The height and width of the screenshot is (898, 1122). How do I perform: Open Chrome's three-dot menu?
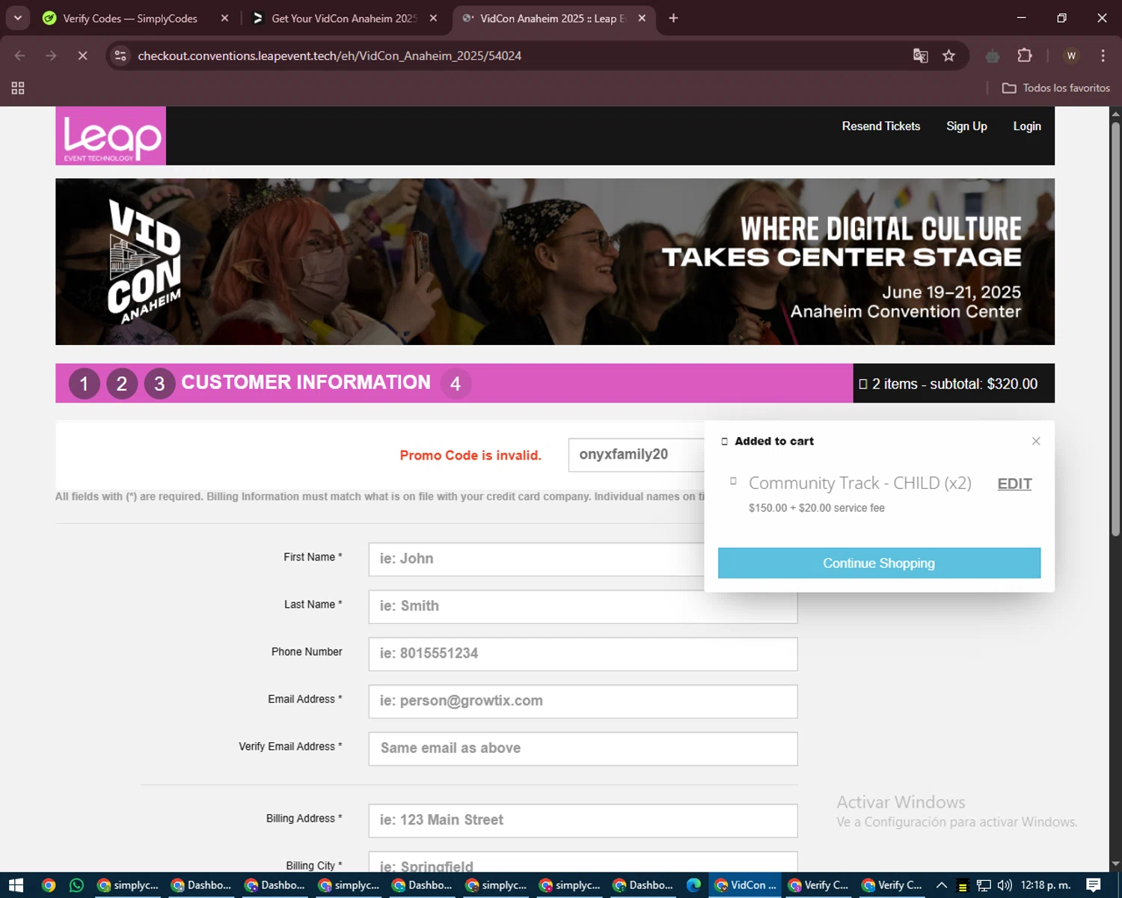[1103, 55]
